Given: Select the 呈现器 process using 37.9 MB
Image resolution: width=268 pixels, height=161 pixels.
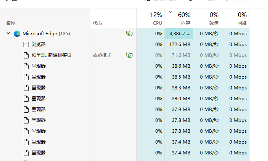Looking at the screenshot, I should [x=125, y=110].
